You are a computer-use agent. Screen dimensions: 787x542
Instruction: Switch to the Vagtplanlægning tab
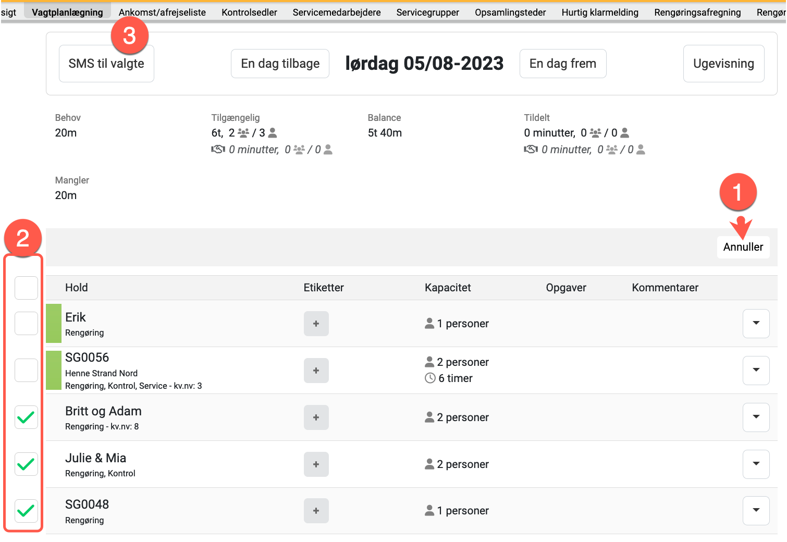click(x=67, y=12)
